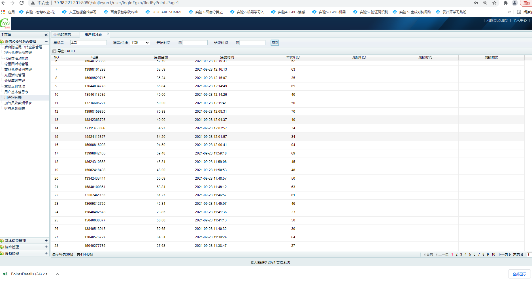The image size is (532, 281).
Task: Go to 下一页 in pagination
Action: pos(503,254)
